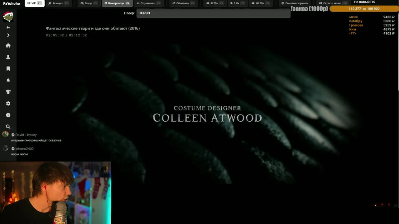Click David_Livesey chat username
The image size is (399, 224).
26,135
